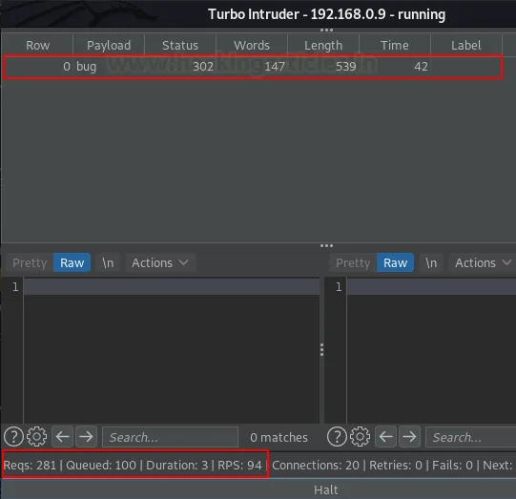The width and height of the screenshot is (516, 499).
Task: Select the 42 time cell
Action: click(395, 67)
